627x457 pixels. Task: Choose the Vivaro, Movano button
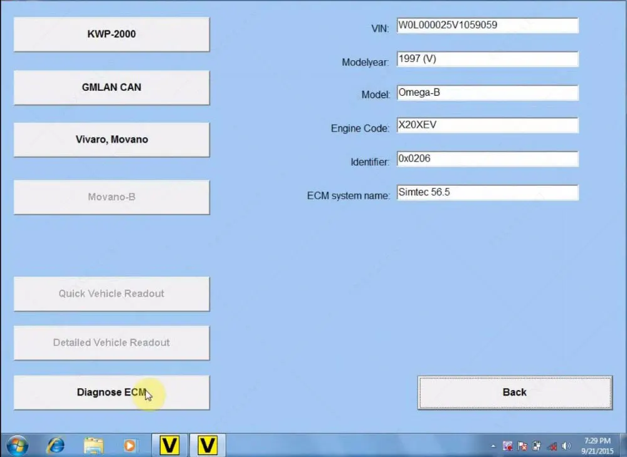tap(112, 140)
